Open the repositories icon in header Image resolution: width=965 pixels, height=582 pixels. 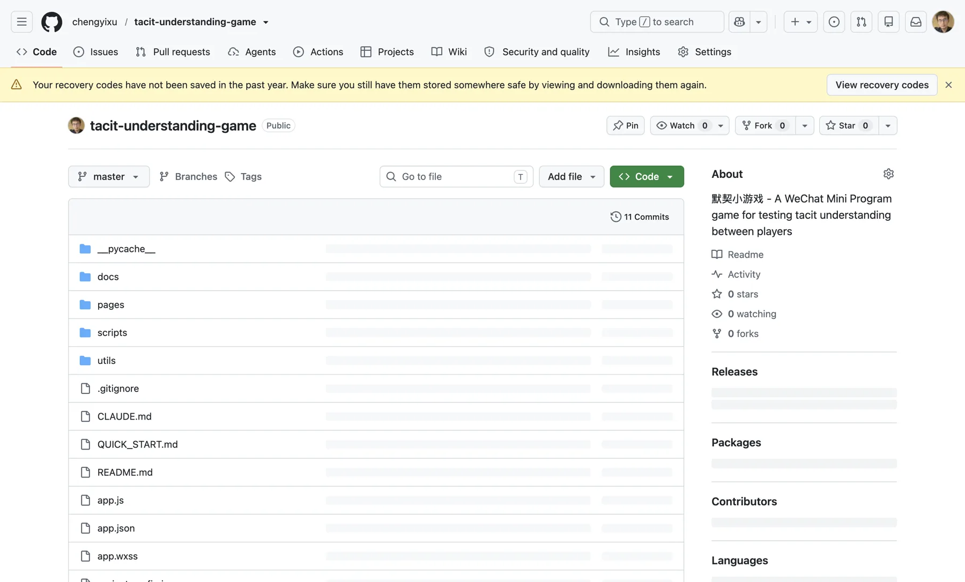tap(889, 22)
